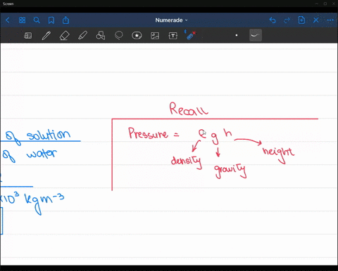The height and width of the screenshot is (271, 338).
Task: Select the Lasso tool
Action: tap(119, 36)
